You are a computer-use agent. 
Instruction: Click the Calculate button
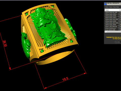pos(118,42)
